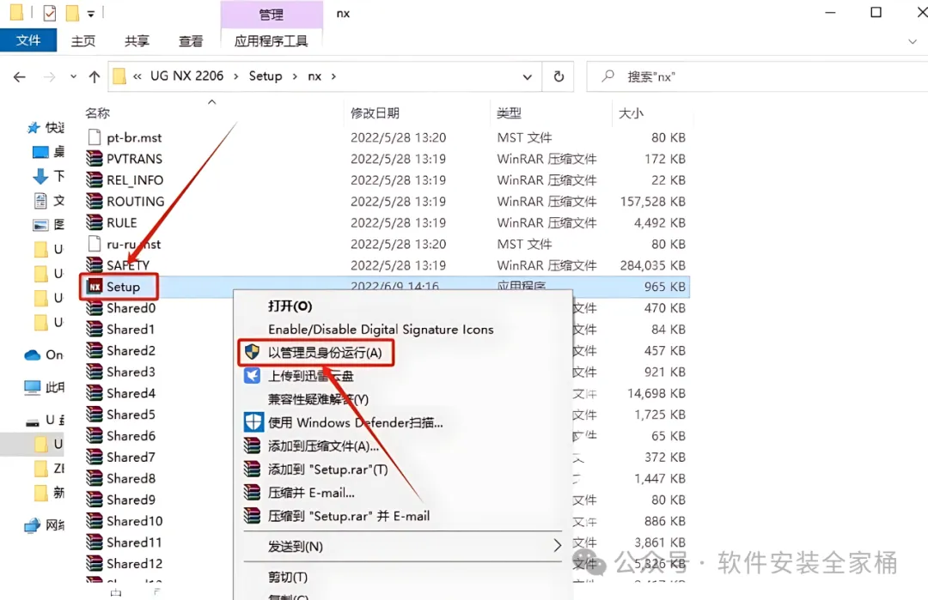Choose 添加到压缩文件(A)...
Viewport: 928px width, 600px height.
coord(323,446)
